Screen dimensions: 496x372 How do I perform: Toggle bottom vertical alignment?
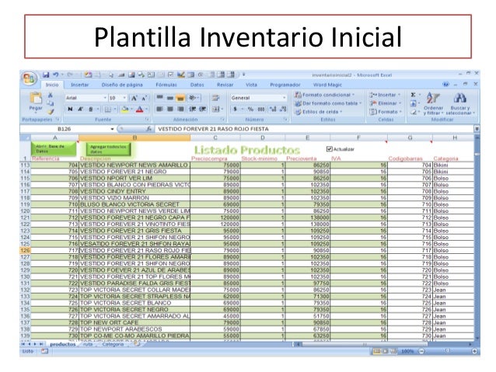pos(180,98)
